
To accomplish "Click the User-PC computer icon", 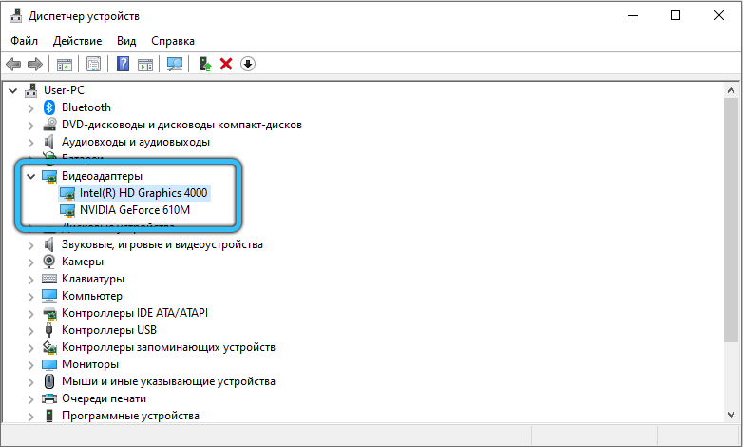I will pyautogui.click(x=31, y=90).
